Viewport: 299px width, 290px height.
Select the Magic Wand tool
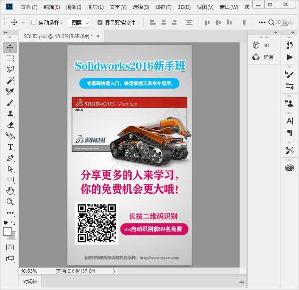10,80
